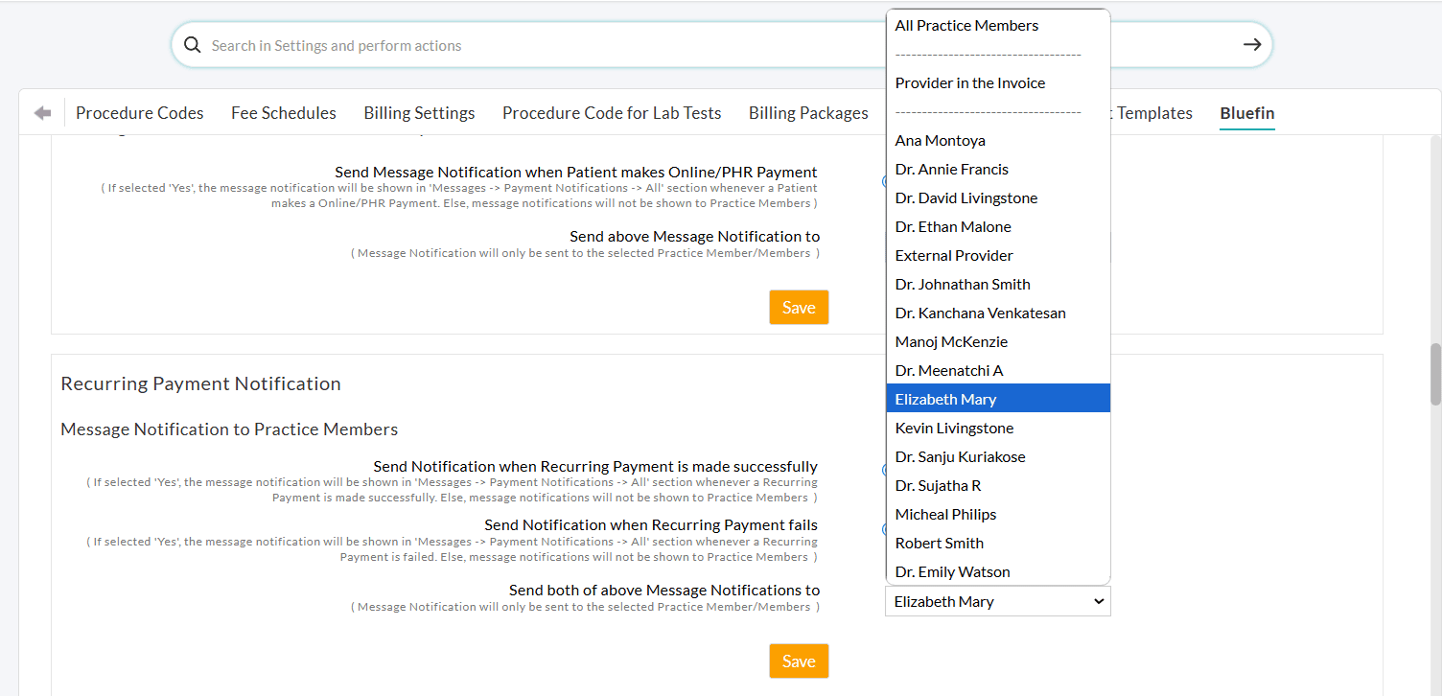Click the right arrow in search bar
Image resolution: width=1442 pixels, height=696 pixels.
click(x=1251, y=45)
